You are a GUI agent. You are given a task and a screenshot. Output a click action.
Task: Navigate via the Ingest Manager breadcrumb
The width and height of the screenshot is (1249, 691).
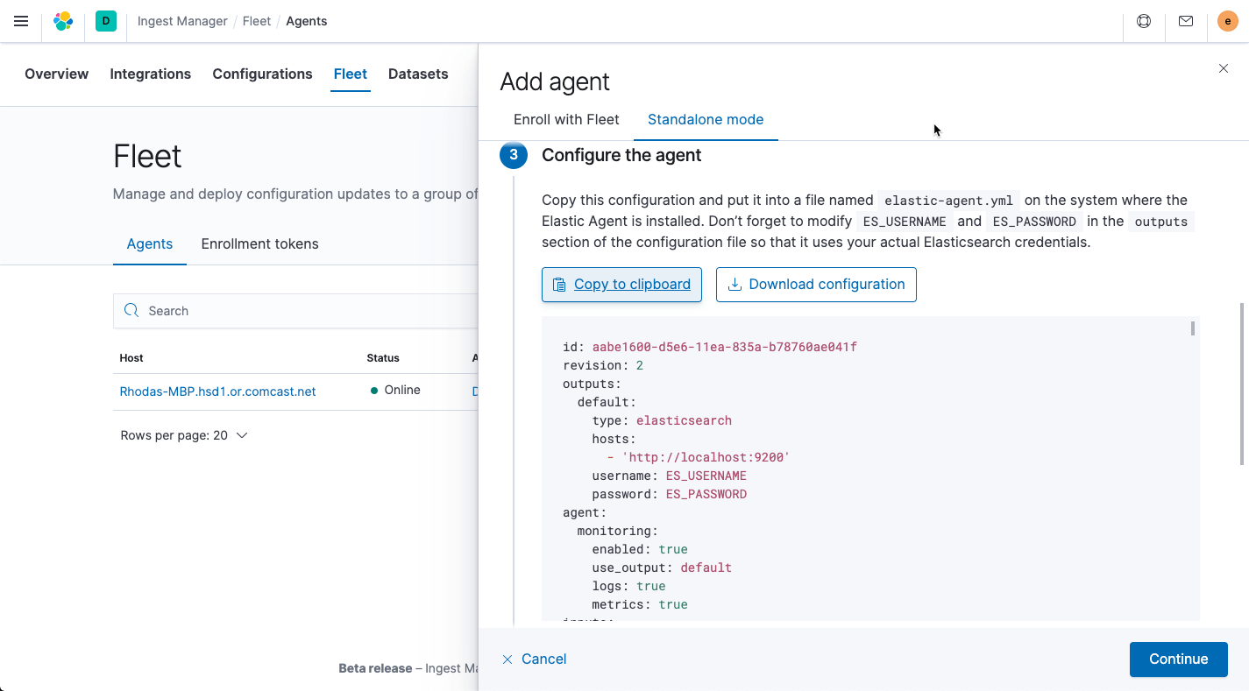(181, 20)
